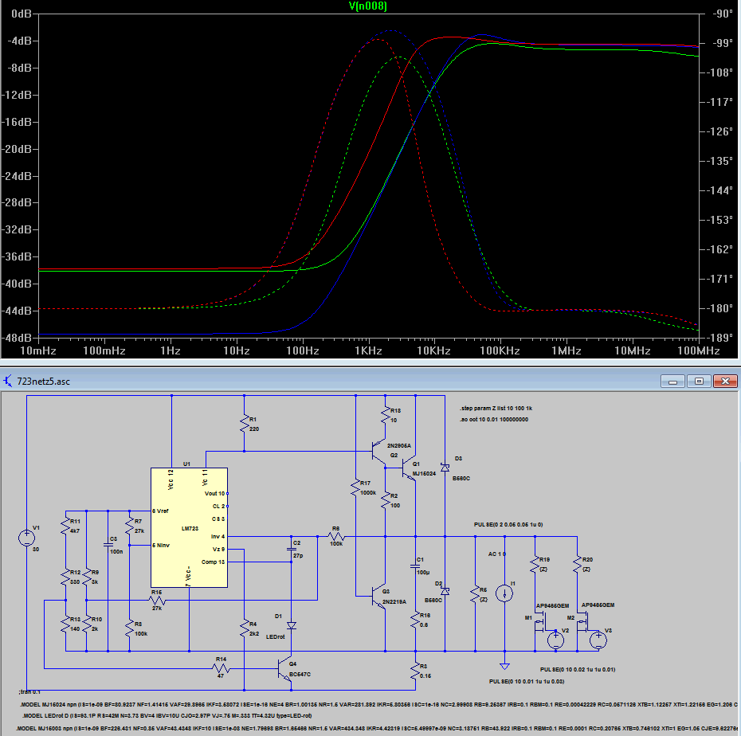The height and width of the screenshot is (736, 741).
Task: Select resistor R1 220 symbol
Action: 245,424
